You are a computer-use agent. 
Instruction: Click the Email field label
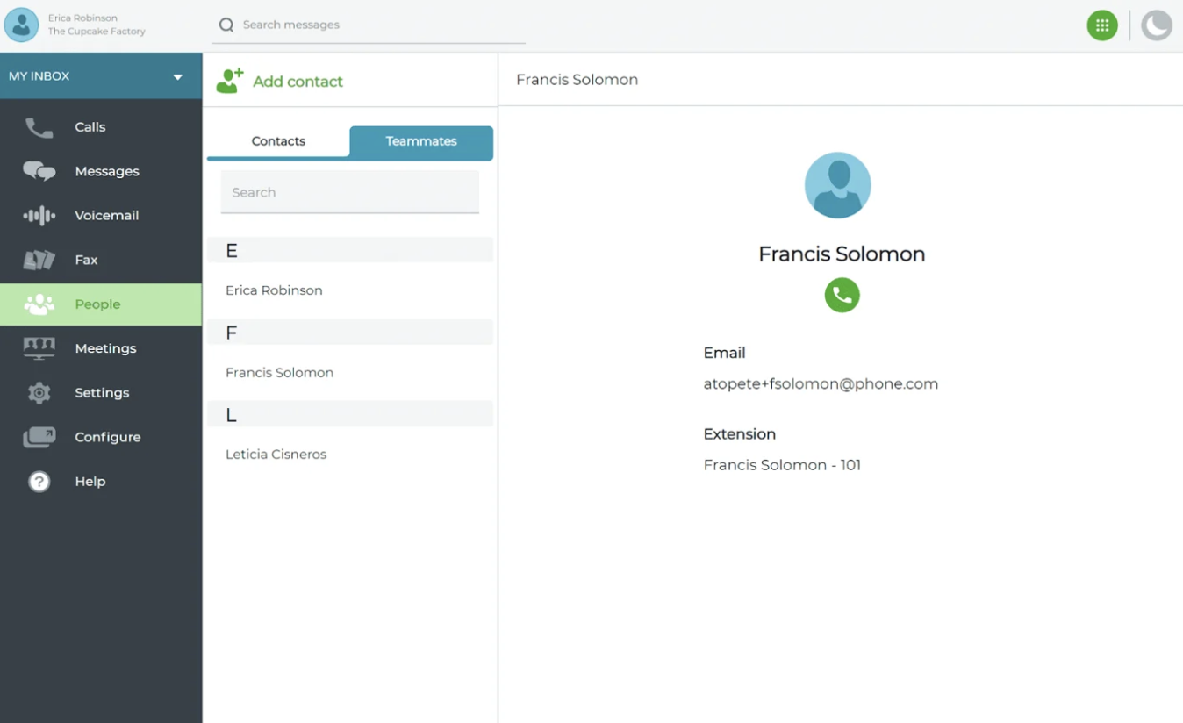tap(724, 353)
